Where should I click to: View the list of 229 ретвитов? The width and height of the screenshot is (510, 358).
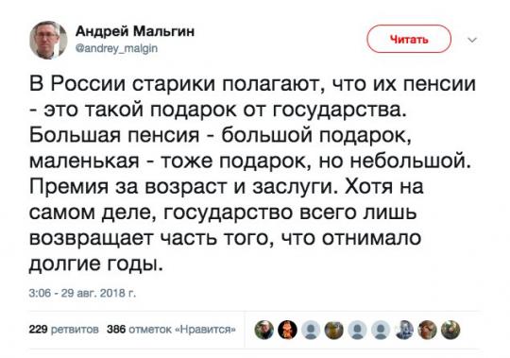pos(64,329)
